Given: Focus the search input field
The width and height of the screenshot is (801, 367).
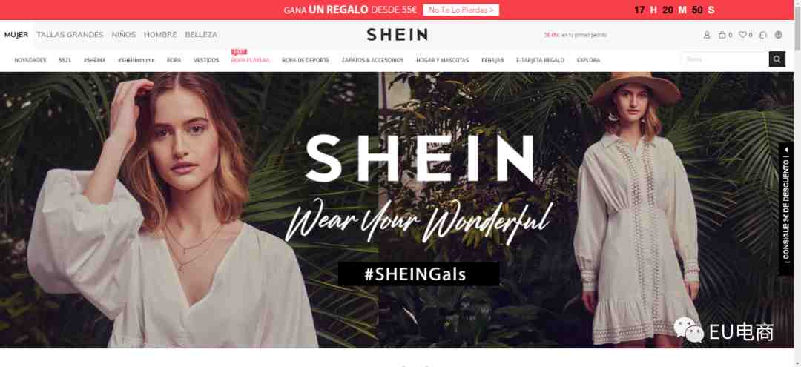Looking at the screenshot, I should click(725, 59).
